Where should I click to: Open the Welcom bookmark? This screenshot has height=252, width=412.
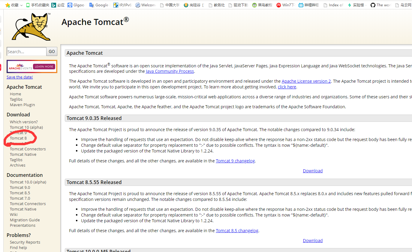click(x=146, y=5)
